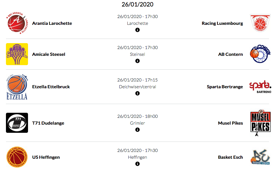This screenshot has width=275, height=170.
Task: Click the Etzella club crest
Action: click(x=17, y=87)
